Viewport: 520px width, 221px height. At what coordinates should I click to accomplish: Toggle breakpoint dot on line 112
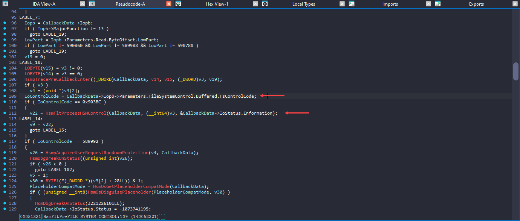(x=5, y=113)
